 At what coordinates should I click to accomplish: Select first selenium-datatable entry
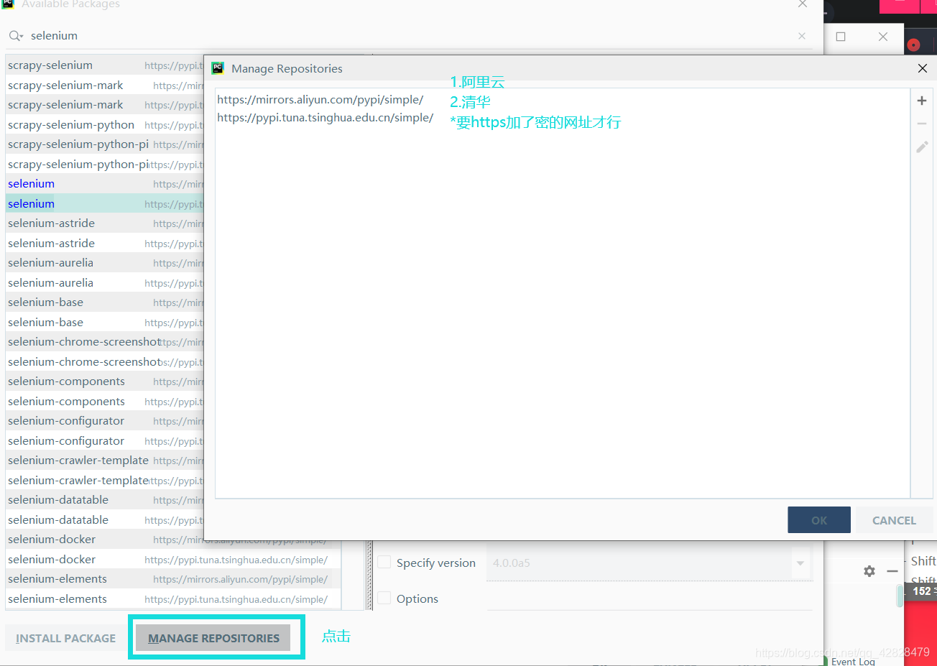click(x=105, y=500)
